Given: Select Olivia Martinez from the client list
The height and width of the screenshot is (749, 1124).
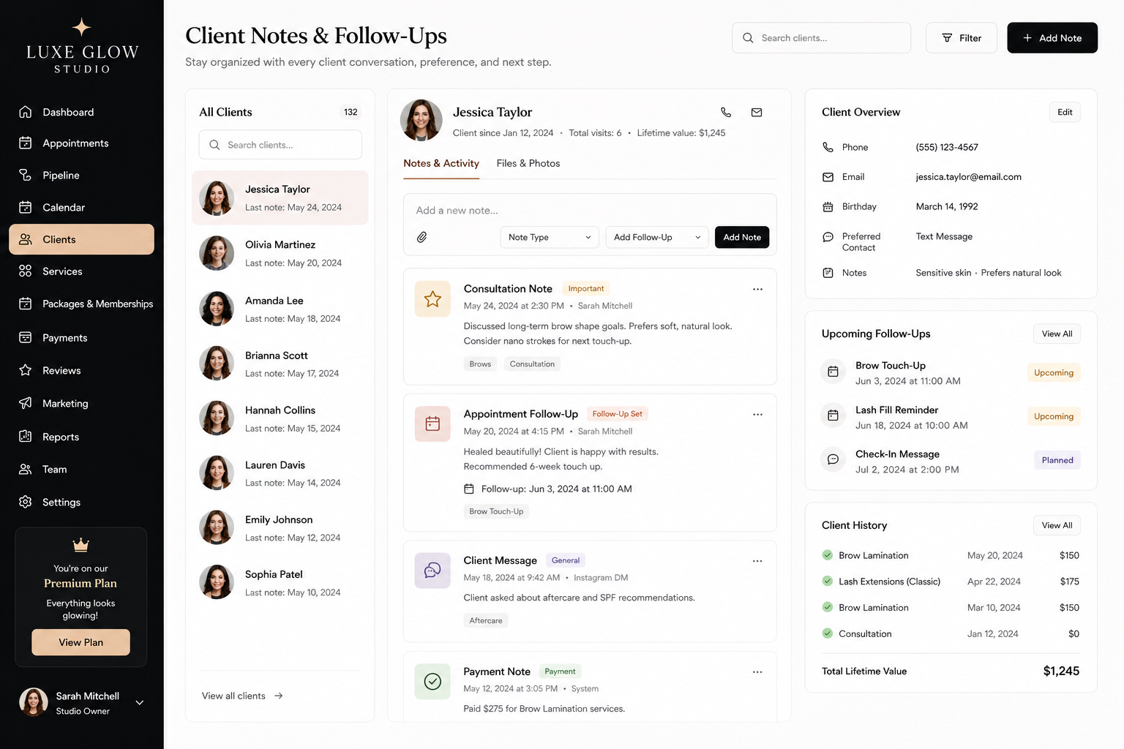Looking at the screenshot, I should (280, 253).
